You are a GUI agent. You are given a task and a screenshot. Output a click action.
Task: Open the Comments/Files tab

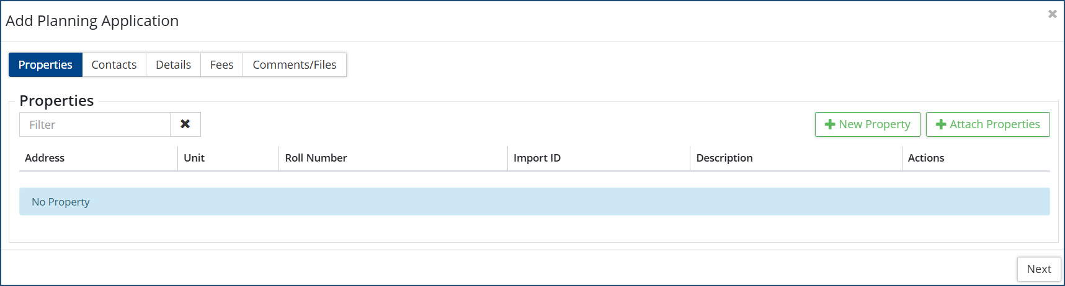pos(295,65)
